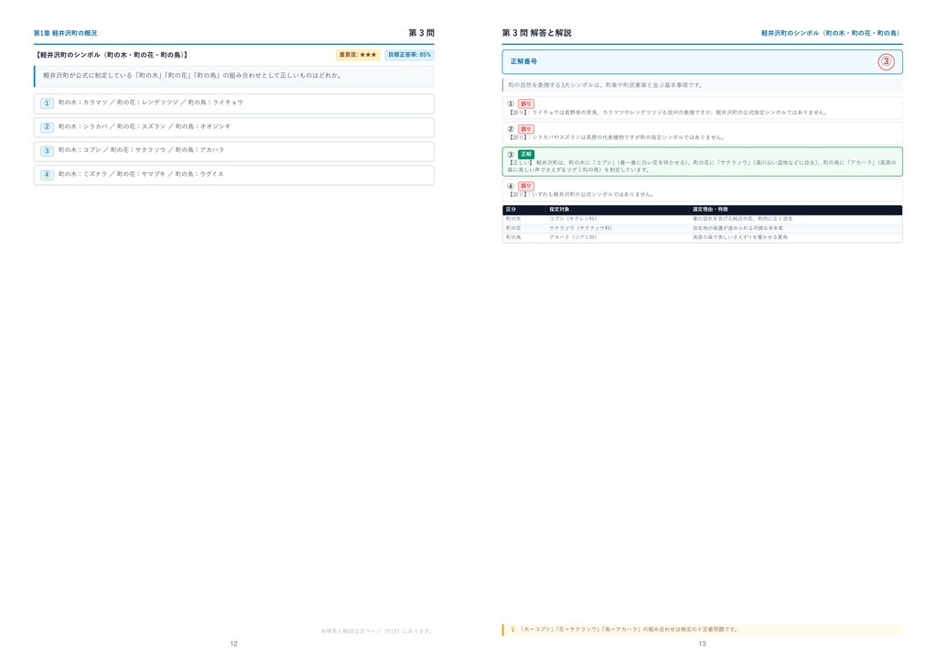Click the 第 3 問 heading on page 12
Viewport: 937px width, 663px height.
pyautogui.click(x=421, y=33)
